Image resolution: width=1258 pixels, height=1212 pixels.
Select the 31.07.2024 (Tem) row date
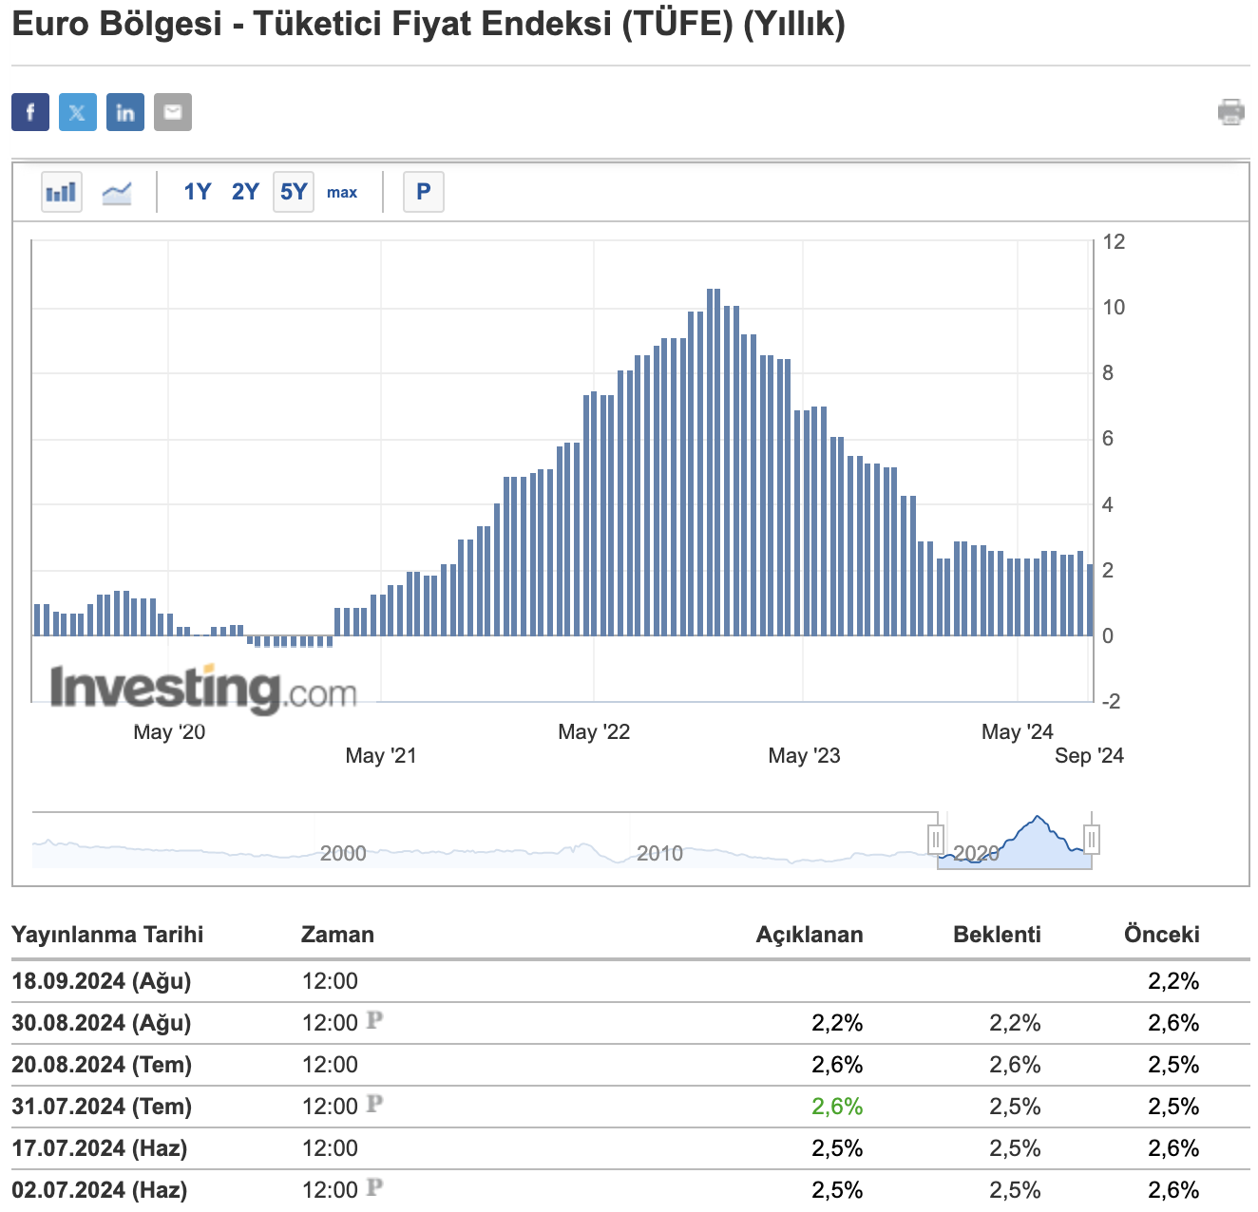click(102, 1107)
